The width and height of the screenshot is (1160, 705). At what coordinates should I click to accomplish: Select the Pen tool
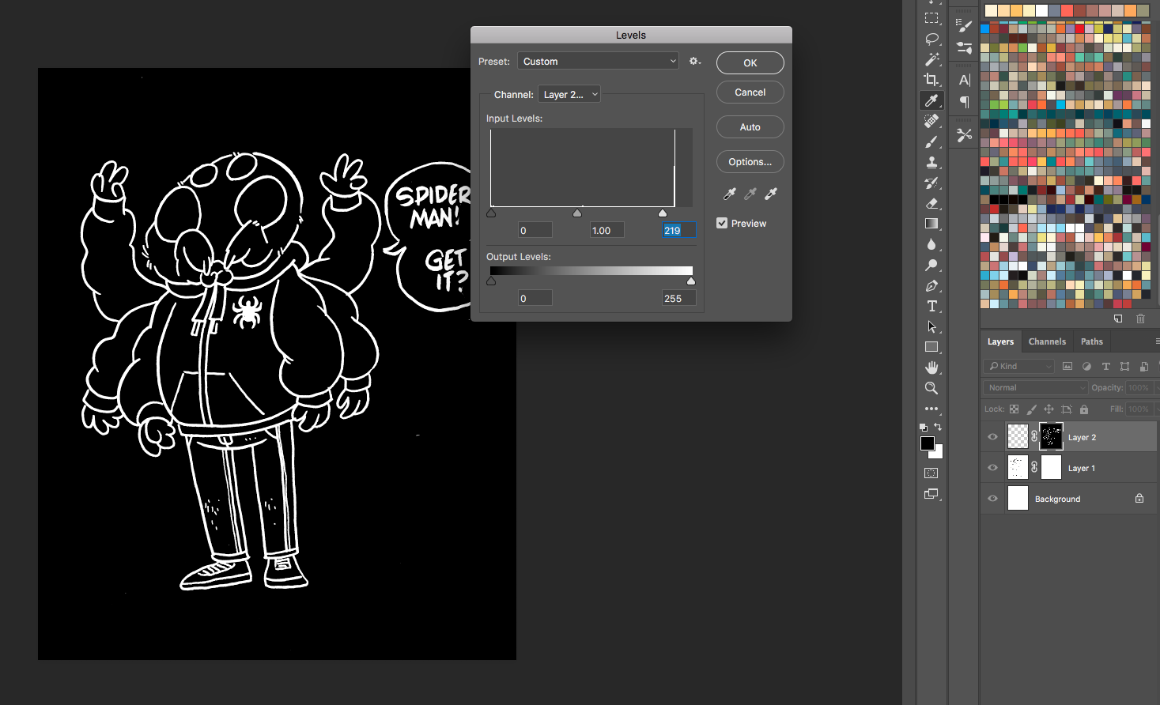tap(931, 285)
